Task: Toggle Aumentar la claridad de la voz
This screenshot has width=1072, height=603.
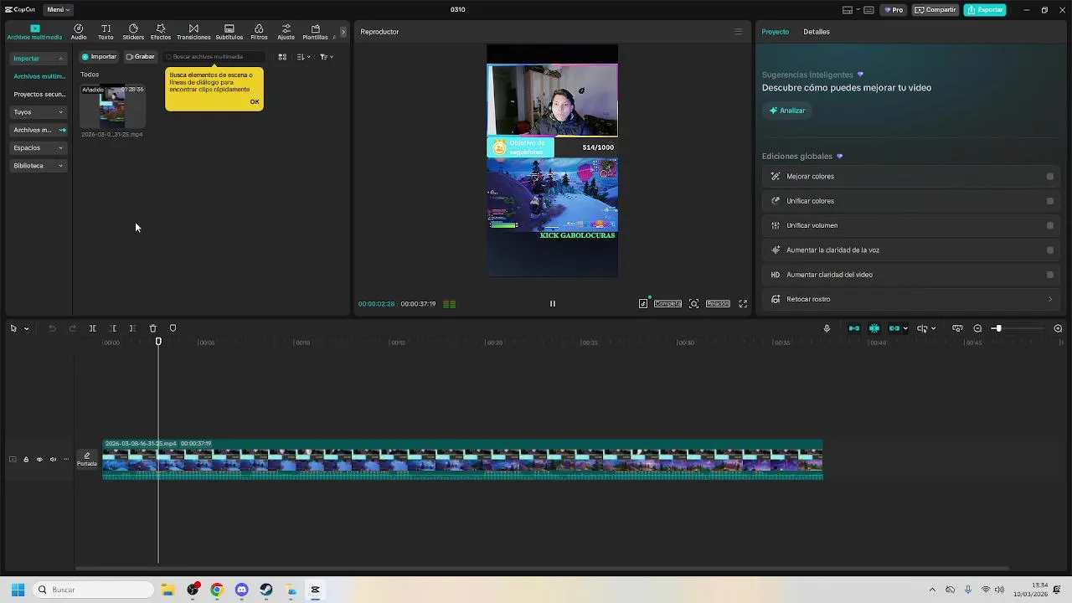Action: coord(1050,250)
